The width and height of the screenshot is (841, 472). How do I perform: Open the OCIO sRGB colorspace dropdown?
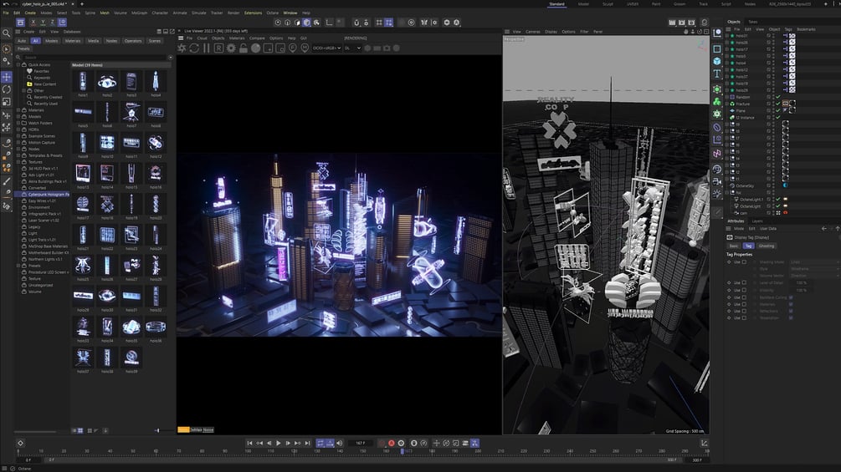[x=326, y=48]
